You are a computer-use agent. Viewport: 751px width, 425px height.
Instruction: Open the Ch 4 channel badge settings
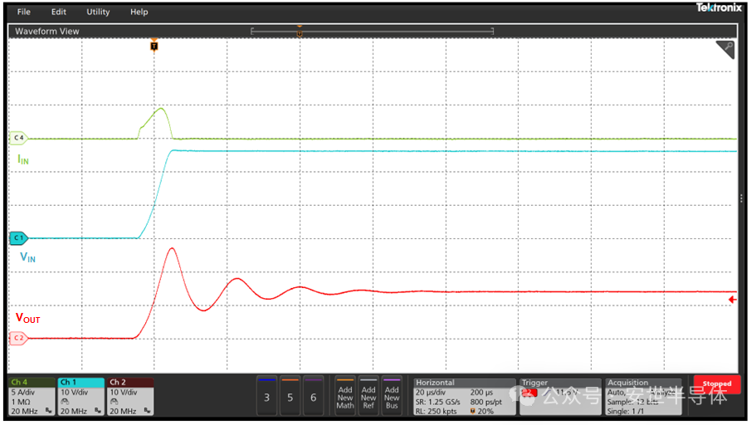pos(32,396)
